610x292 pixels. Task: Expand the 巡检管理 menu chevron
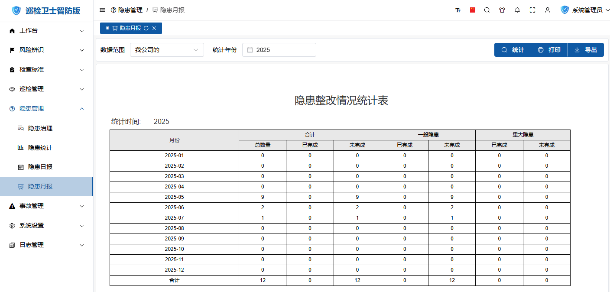(82, 89)
